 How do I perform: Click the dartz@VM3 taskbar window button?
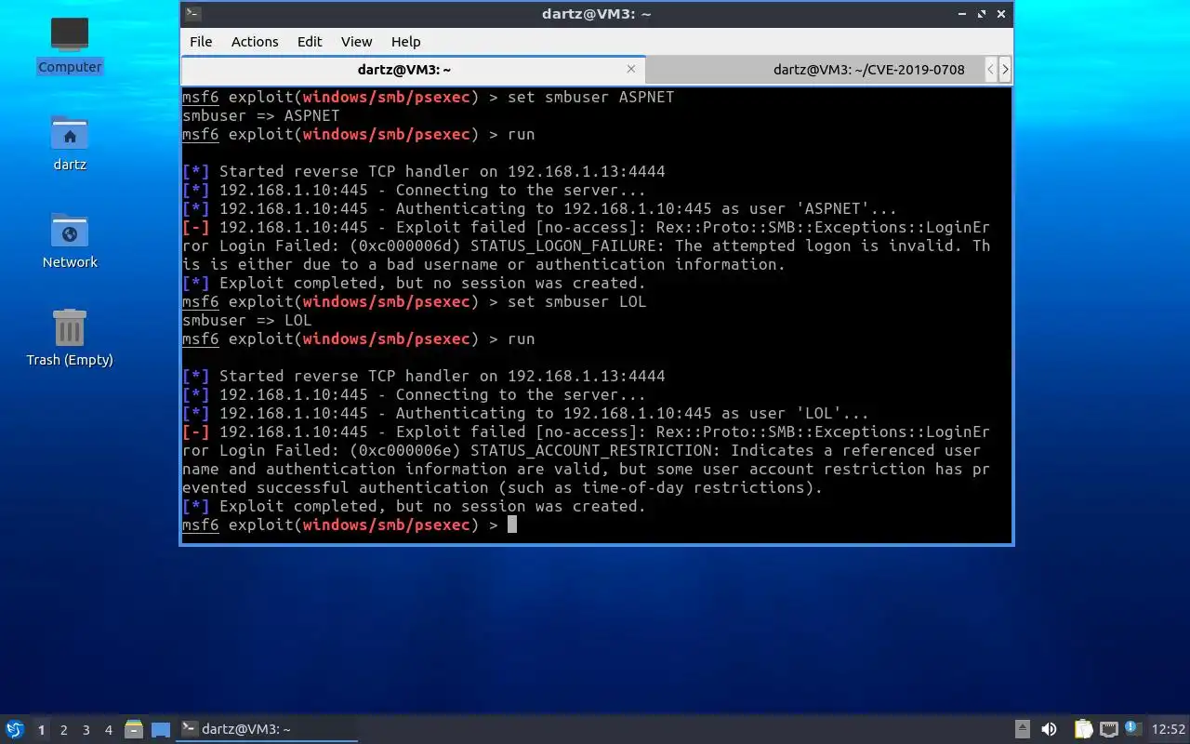(267, 729)
